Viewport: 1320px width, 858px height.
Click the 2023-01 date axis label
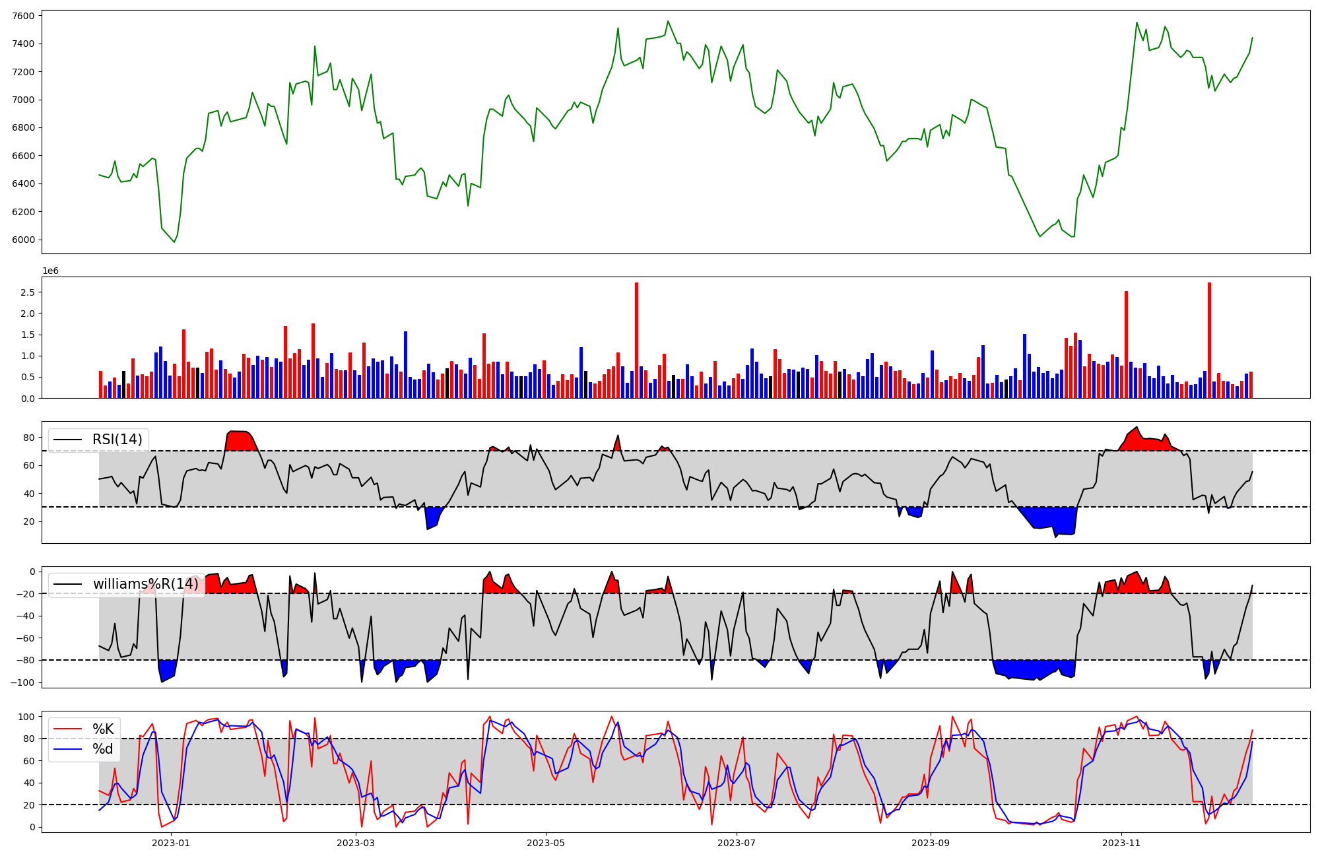click(x=171, y=843)
